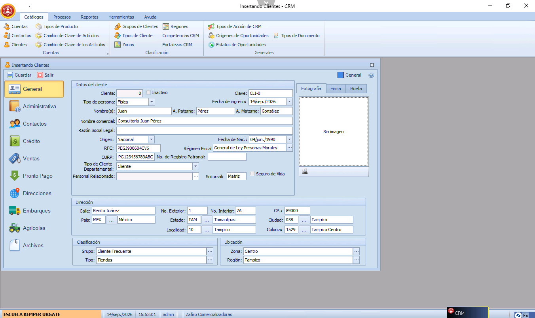Open Tipos de Documento catalog
The height and width of the screenshot is (318, 535).
pos(296,36)
